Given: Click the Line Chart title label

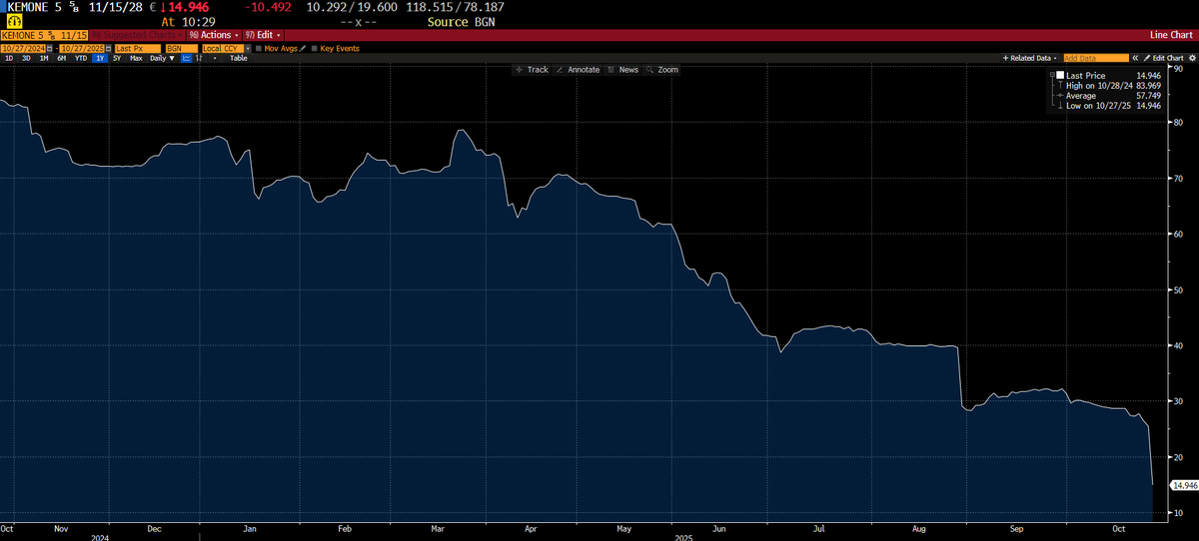Looking at the screenshot, I should click(1173, 35).
